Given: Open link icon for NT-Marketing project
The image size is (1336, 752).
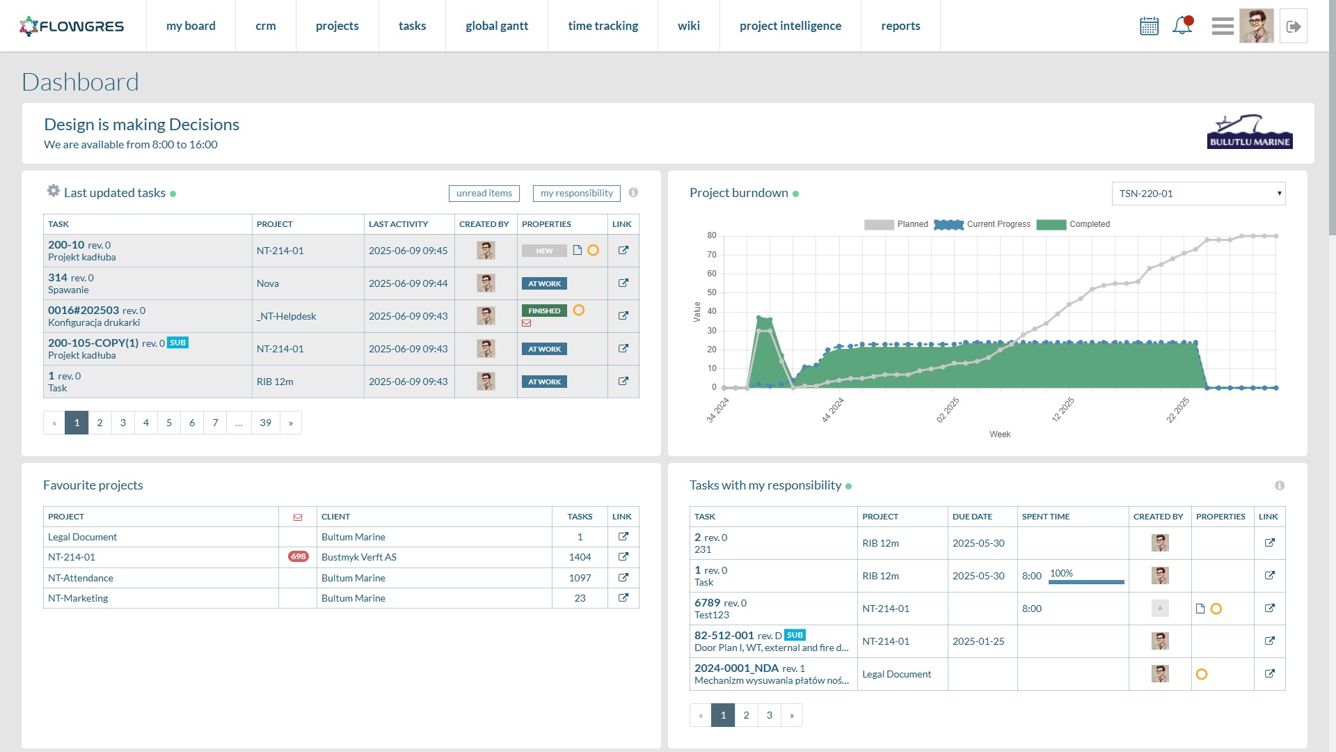Looking at the screenshot, I should click(623, 597).
